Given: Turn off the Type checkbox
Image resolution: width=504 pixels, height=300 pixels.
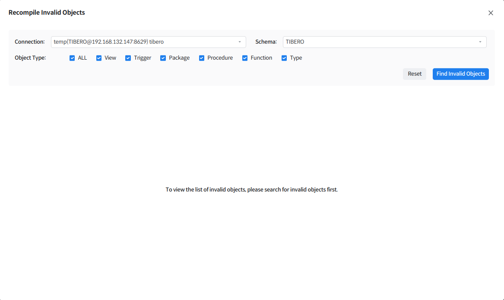Looking at the screenshot, I should pos(284,58).
